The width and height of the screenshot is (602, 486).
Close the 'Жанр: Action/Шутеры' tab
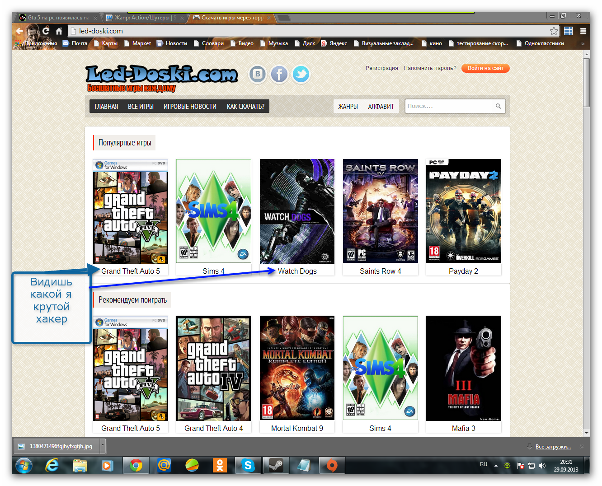(182, 18)
